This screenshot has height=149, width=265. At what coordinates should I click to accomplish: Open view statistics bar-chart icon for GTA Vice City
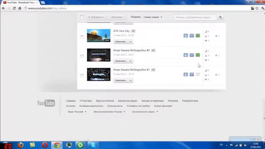[x=206, y=31]
